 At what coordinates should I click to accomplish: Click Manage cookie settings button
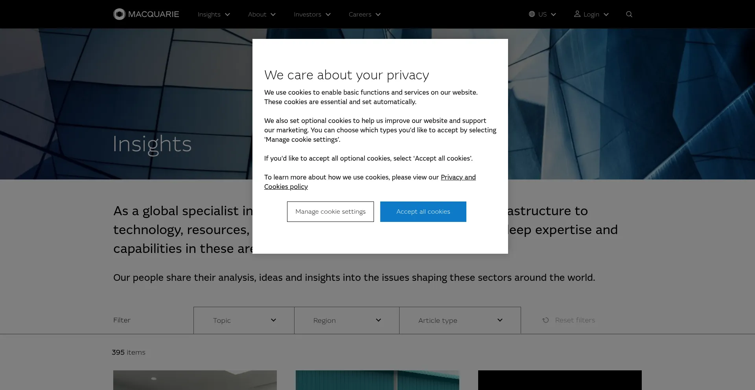pos(330,212)
